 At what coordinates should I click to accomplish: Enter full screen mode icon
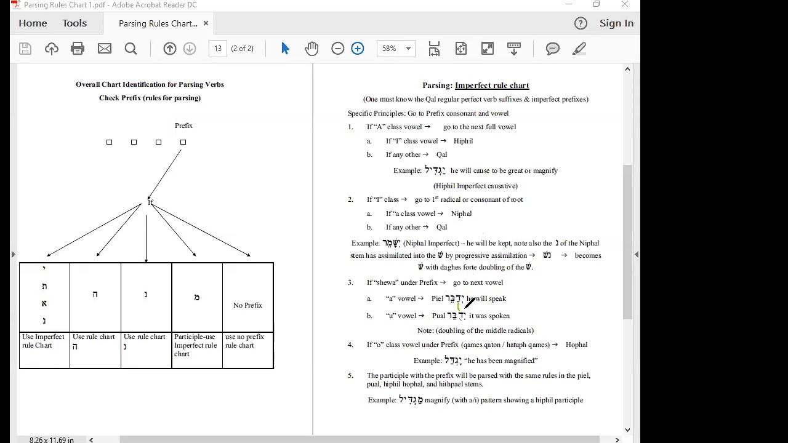[x=488, y=49]
